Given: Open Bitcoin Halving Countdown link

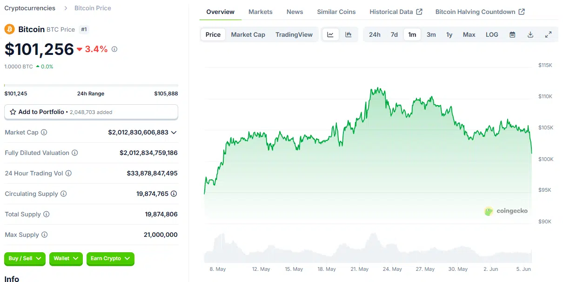Looking at the screenshot, I should (x=480, y=12).
